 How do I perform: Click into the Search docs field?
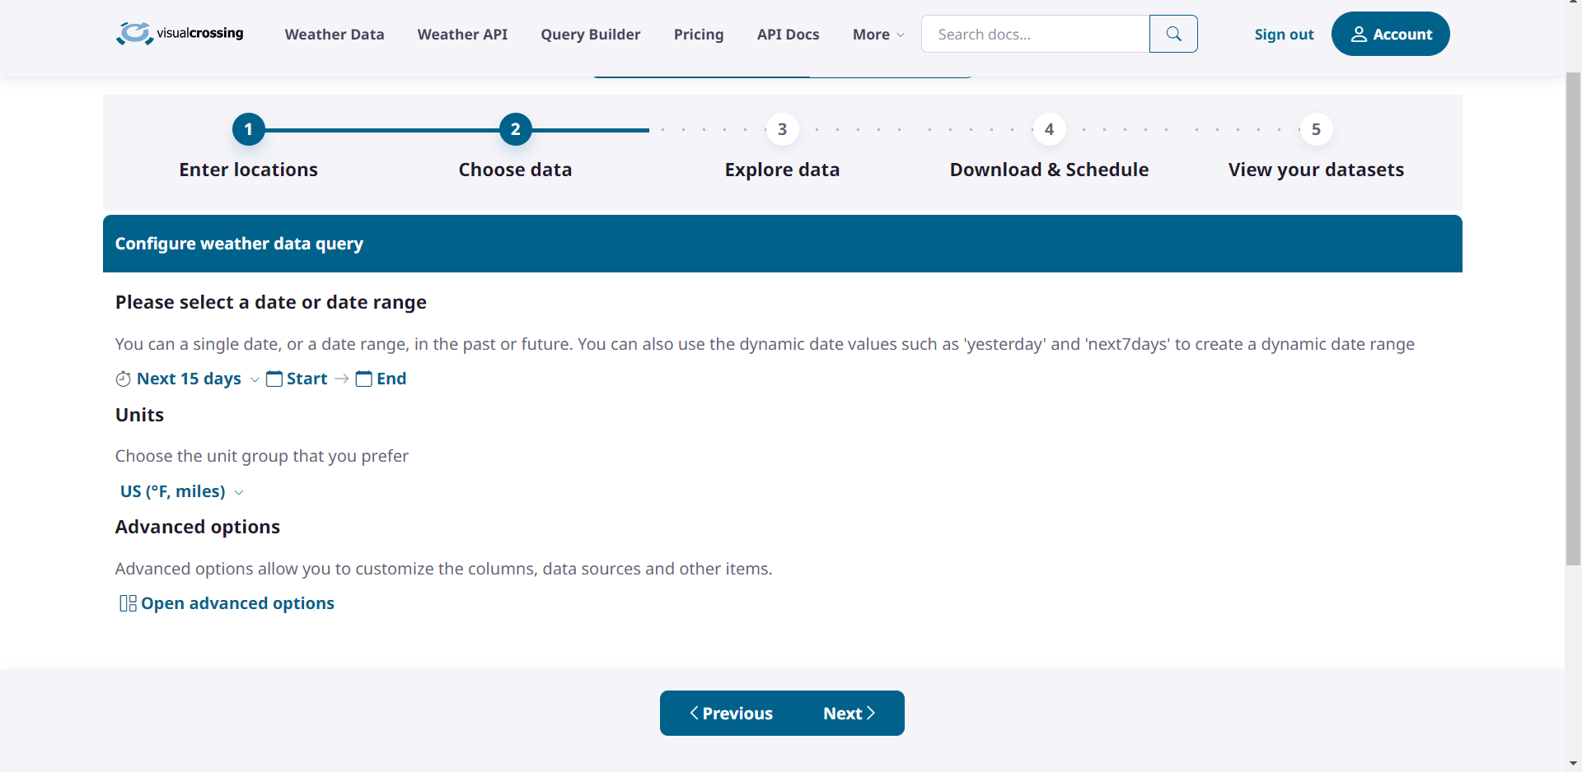[x=1035, y=35]
